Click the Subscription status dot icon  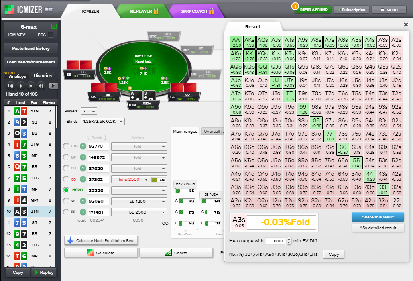[339, 10]
